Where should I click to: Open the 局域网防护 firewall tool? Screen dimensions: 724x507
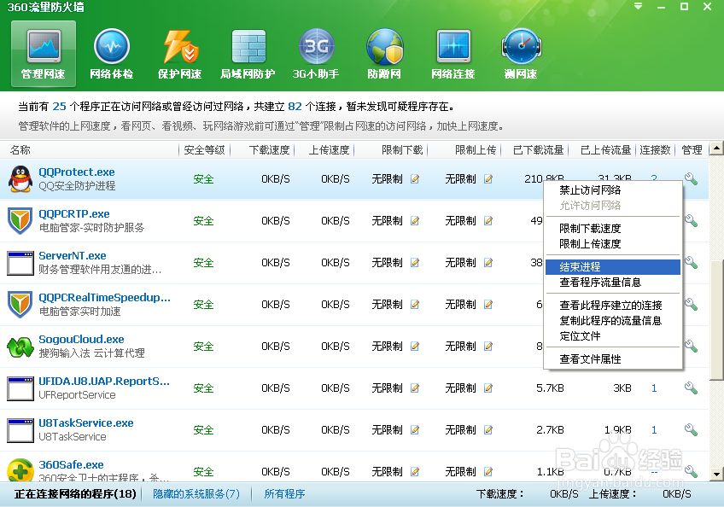(248, 54)
